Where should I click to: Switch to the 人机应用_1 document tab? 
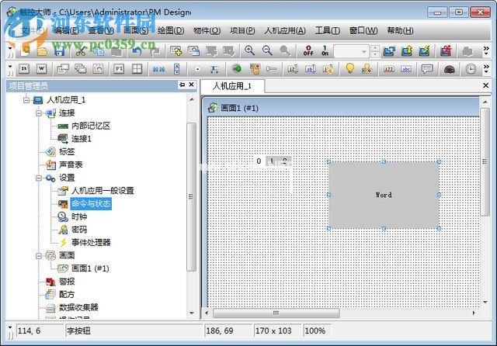click(232, 86)
